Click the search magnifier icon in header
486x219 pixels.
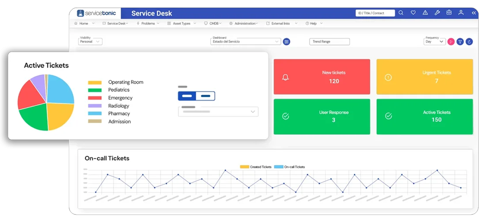click(x=401, y=13)
